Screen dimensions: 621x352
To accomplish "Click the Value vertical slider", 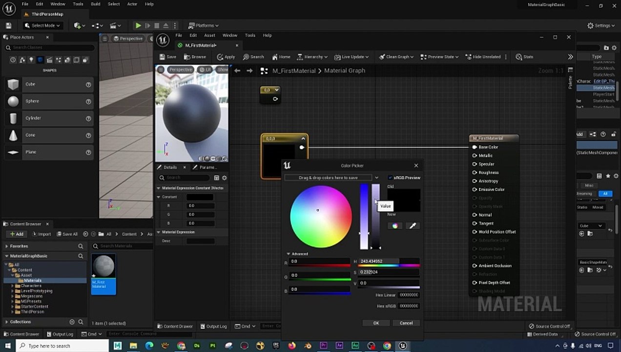I will pyautogui.click(x=375, y=217).
